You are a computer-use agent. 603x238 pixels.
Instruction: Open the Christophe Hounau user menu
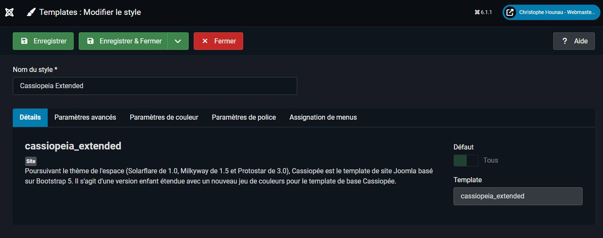pyautogui.click(x=551, y=12)
